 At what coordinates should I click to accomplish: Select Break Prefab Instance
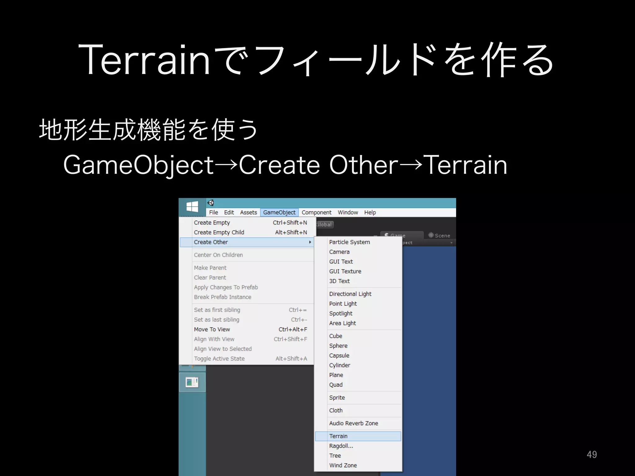click(247, 297)
